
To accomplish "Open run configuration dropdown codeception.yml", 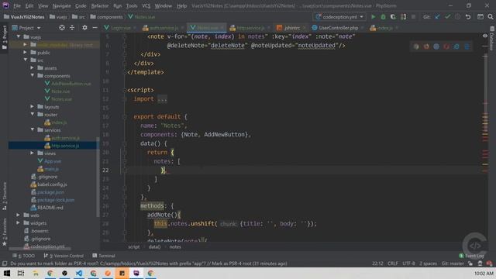I will tap(339, 17).
